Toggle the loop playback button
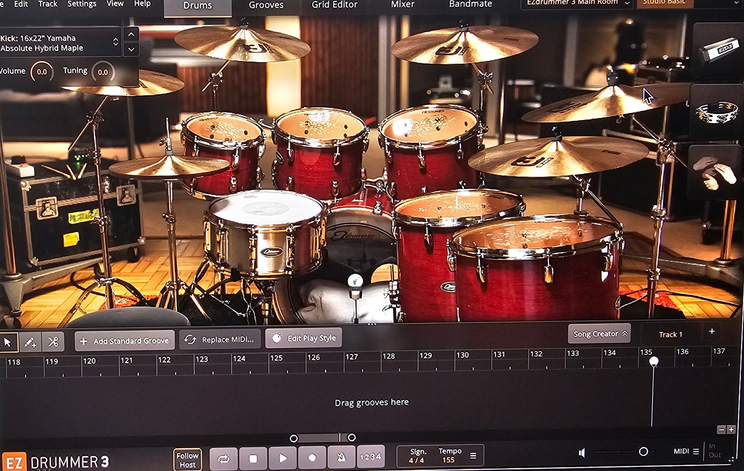Screen dimensions: 744x471 click(224, 459)
